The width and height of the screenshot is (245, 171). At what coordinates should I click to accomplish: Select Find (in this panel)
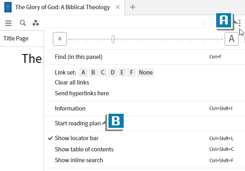[78, 57]
